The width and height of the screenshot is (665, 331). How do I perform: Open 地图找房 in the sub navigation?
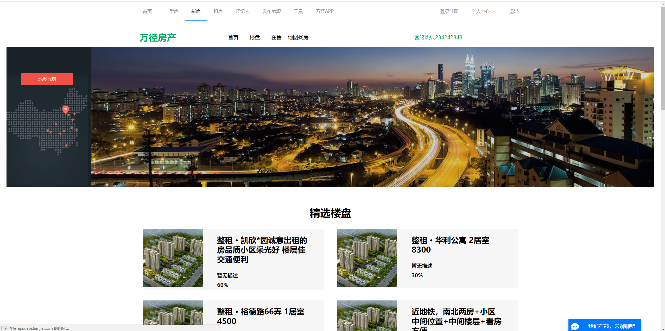pyautogui.click(x=298, y=37)
